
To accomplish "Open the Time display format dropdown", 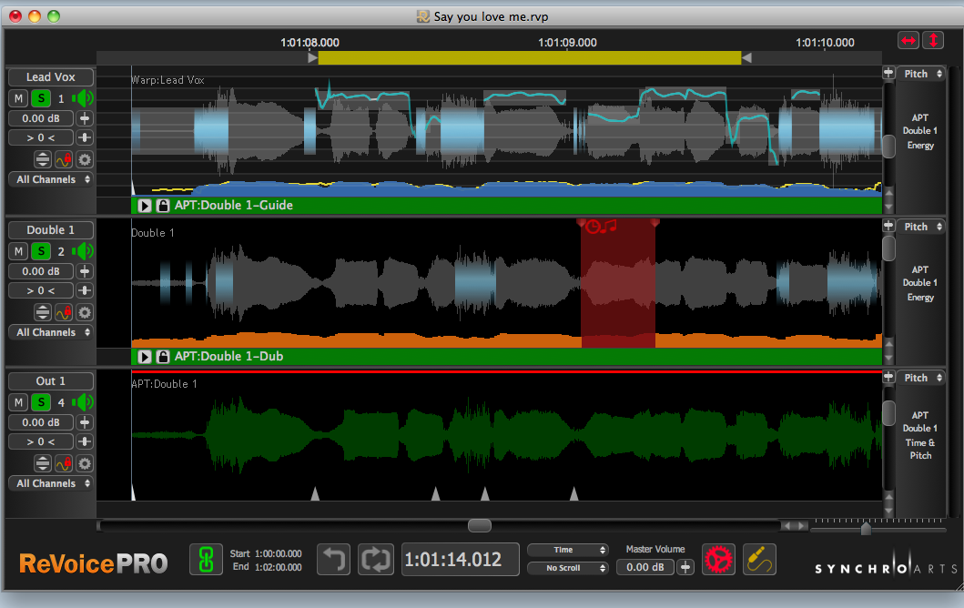I will pyautogui.click(x=567, y=550).
